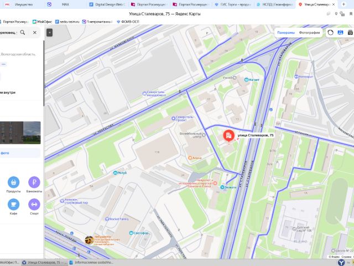Click the Волейбольный центр marker
Screen dimensions: 354x266
point(204,135)
